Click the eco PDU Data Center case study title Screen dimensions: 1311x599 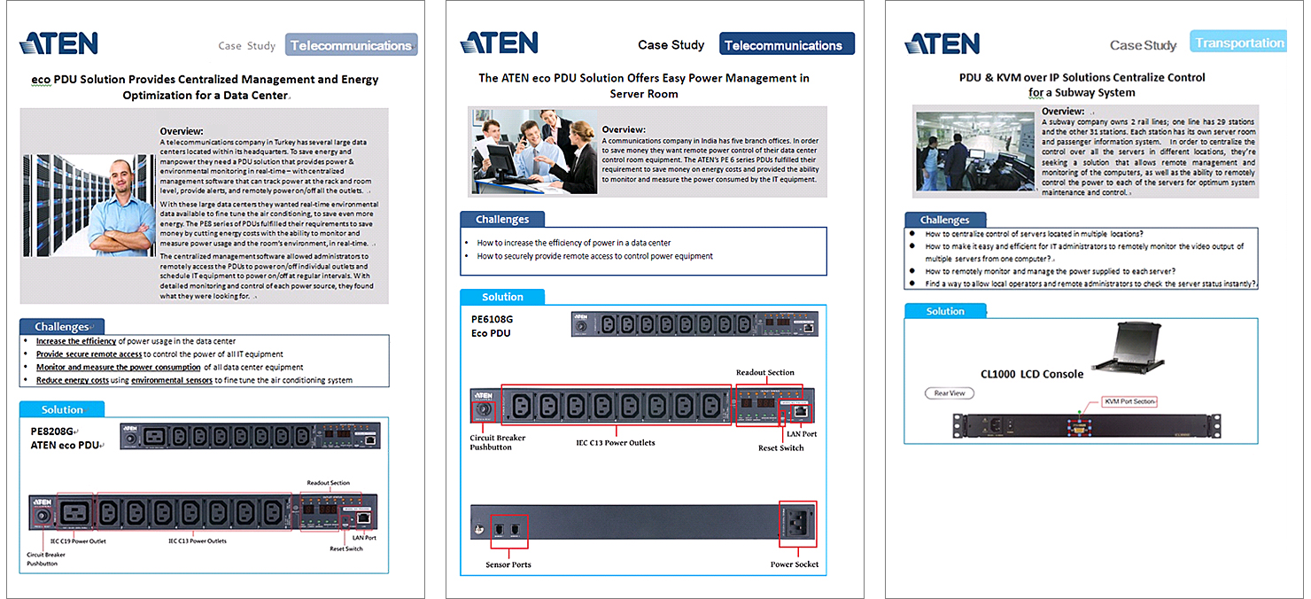tap(205, 87)
